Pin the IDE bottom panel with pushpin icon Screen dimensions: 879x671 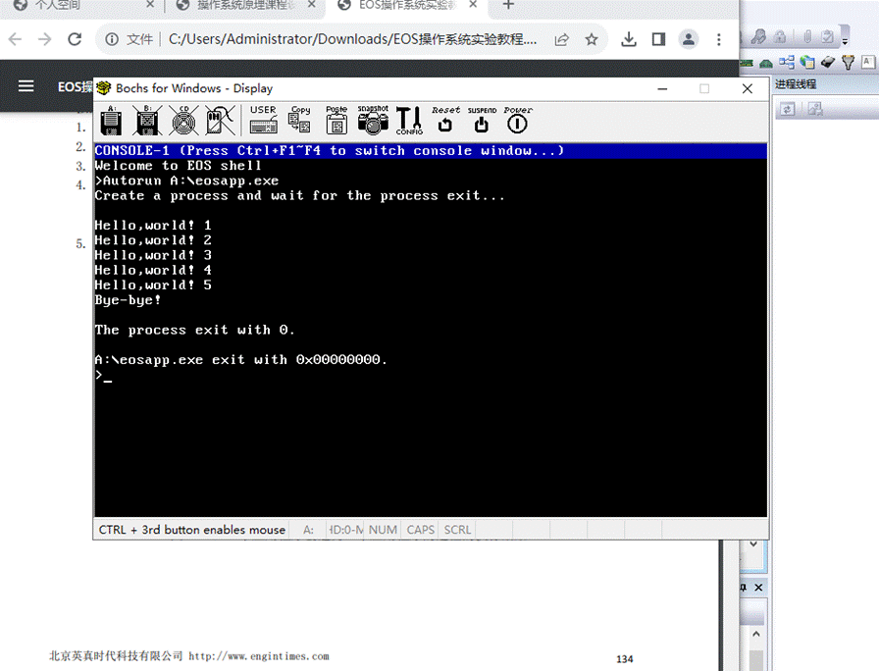(x=744, y=588)
